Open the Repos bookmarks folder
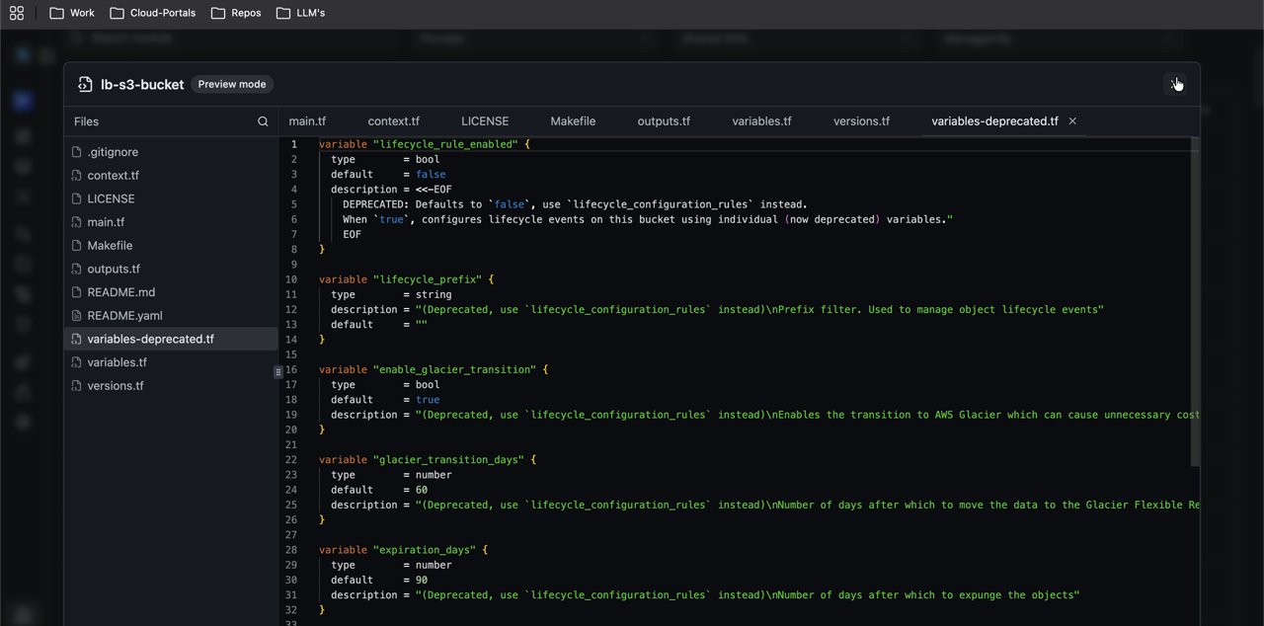 [236, 13]
